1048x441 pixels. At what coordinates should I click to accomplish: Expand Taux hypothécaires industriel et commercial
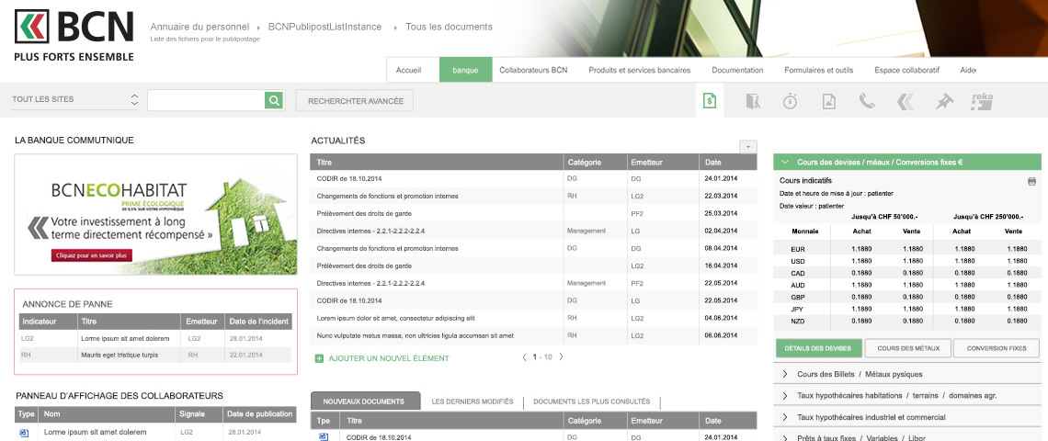tap(785, 417)
